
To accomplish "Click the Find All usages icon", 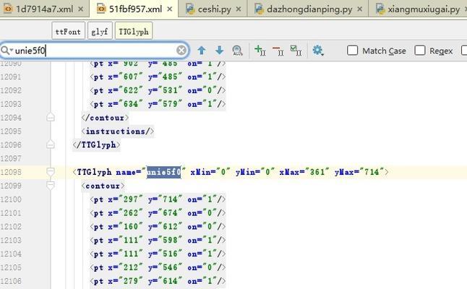I will 237,51.
